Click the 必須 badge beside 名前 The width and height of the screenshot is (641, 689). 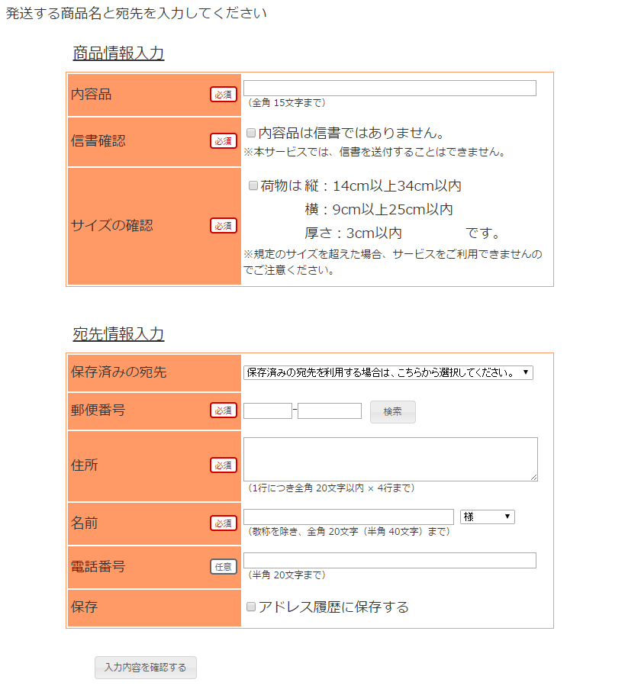click(223, 523)
